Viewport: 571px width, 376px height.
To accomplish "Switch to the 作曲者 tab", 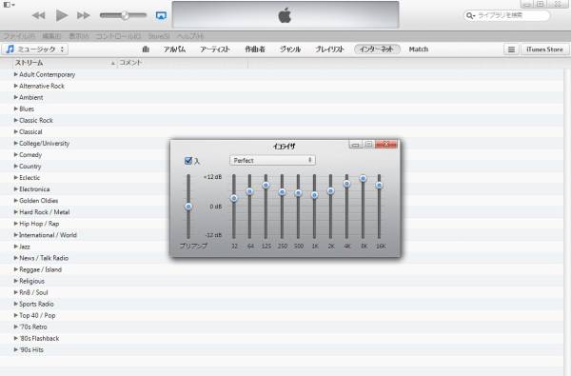I will click(x=255, y=49).
